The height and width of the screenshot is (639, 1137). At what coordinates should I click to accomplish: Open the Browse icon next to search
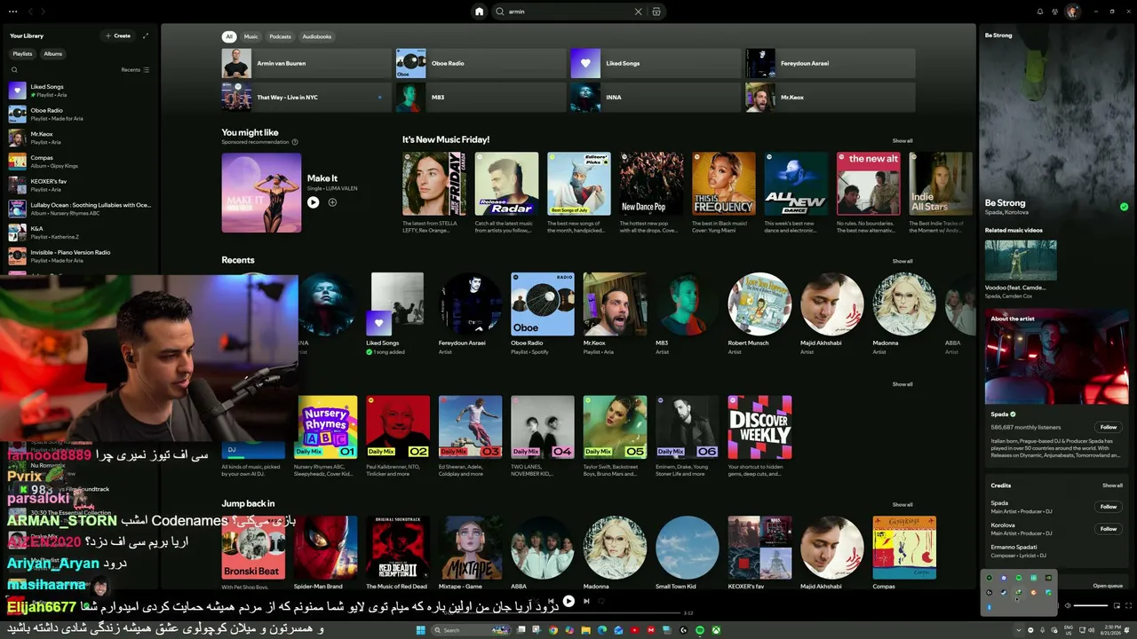[x=656, y=12]
